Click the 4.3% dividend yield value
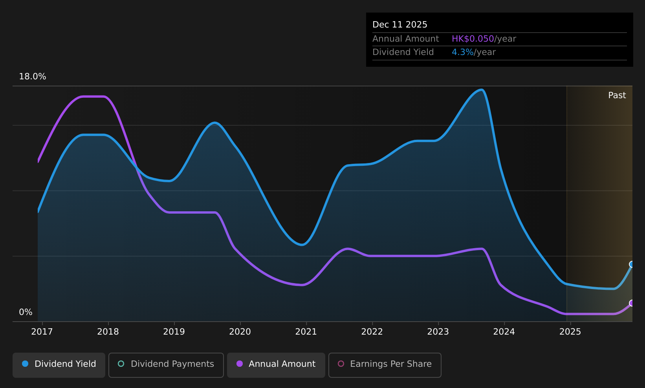 [x=463, y=52]
